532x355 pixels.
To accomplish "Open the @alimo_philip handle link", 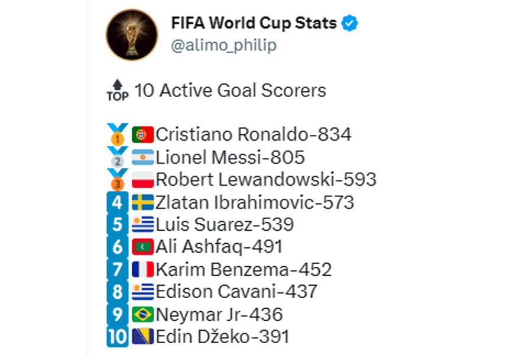I will (224, 45).
